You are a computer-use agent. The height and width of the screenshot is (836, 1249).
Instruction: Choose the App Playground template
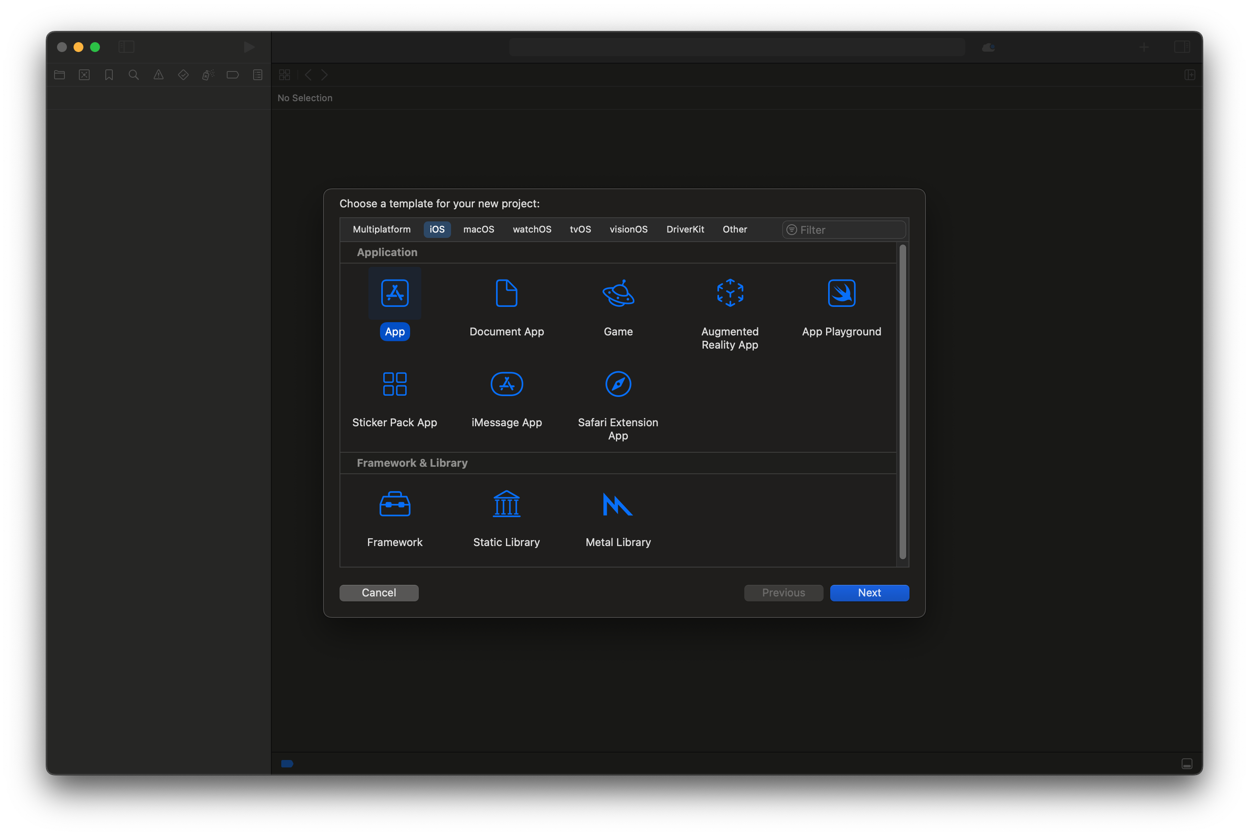[x=841, y=293]
